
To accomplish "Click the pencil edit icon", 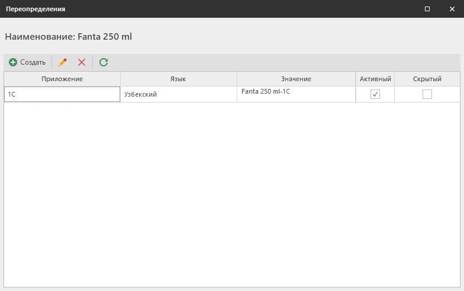I will 63,62.
